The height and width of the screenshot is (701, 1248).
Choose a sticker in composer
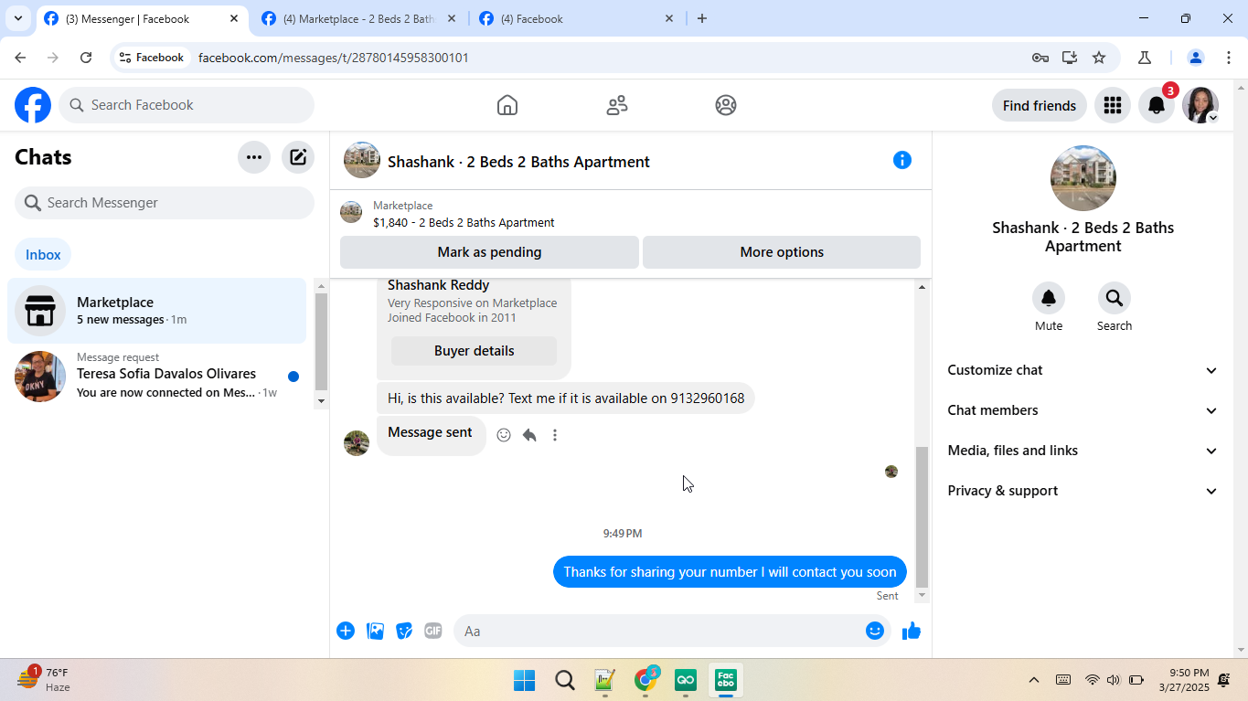click(x=404, y=631)
